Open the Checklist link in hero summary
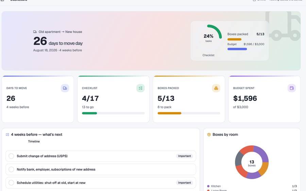The height and width of the screenshot is (191, 306). [208, 55]
